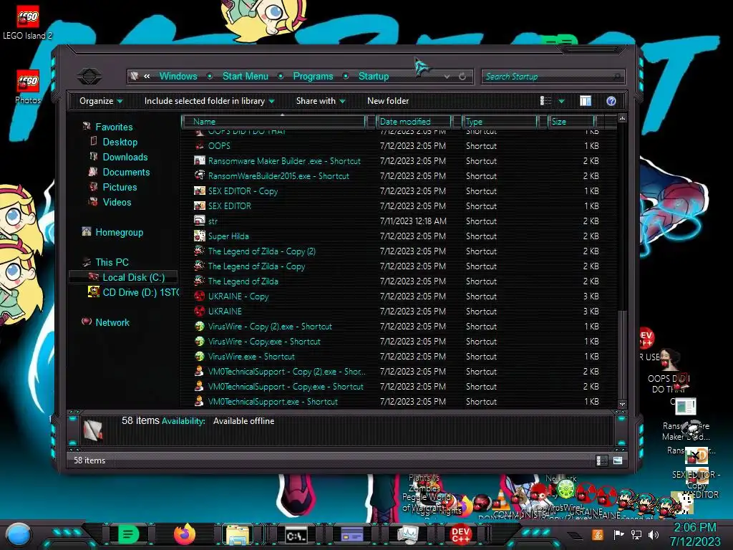
Task: Open the OOPS shortcut file
Action: click(x=219, y=146)
